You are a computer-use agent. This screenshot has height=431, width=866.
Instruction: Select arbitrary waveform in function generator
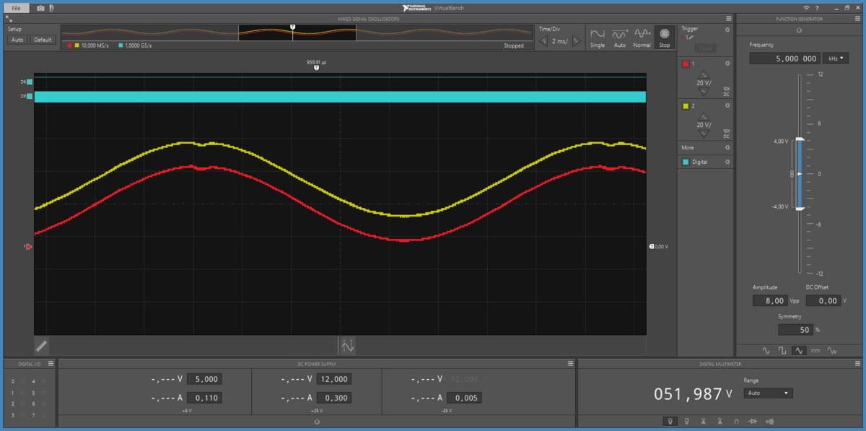[832, 351]
